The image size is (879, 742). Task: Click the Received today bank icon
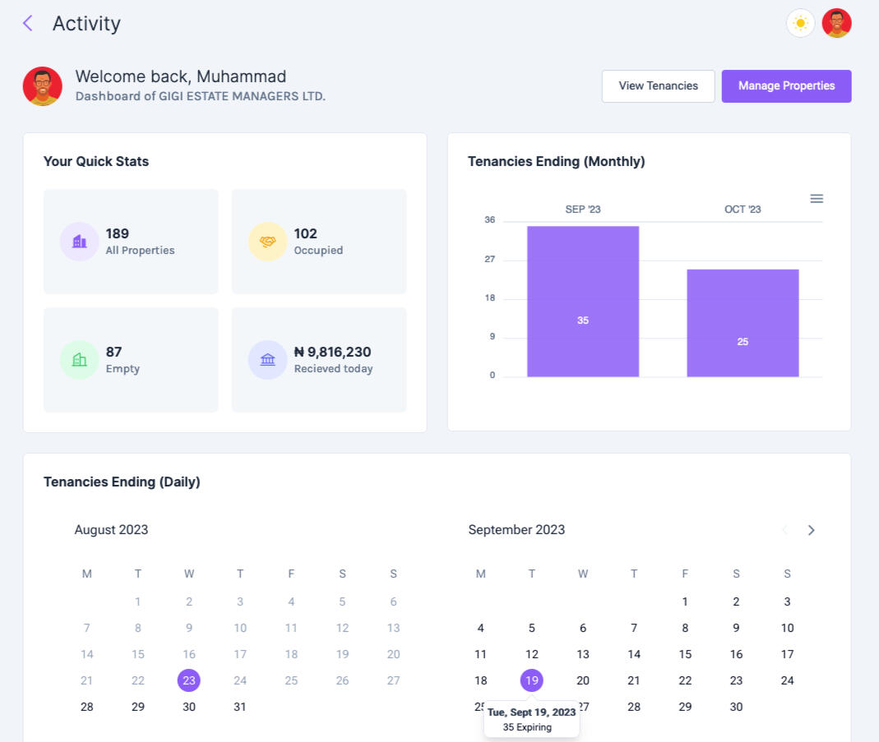267,359
